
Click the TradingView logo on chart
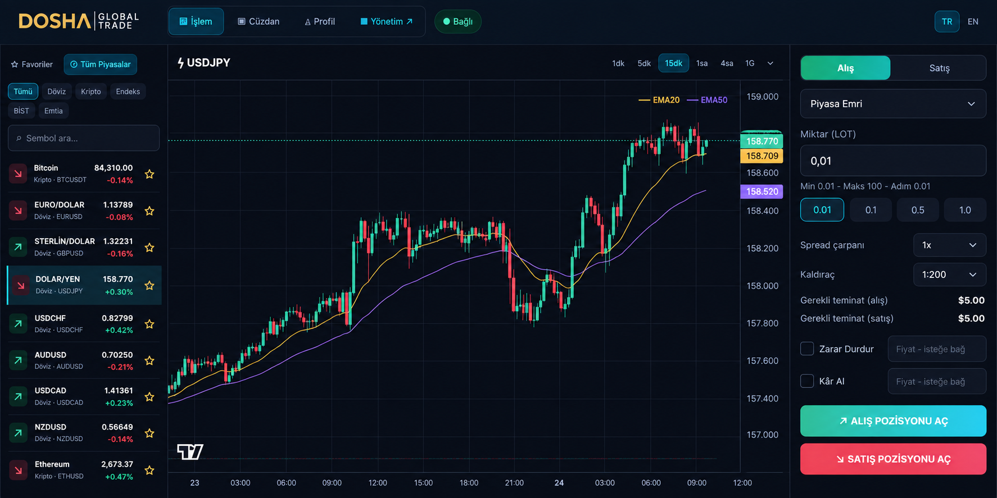190,451
